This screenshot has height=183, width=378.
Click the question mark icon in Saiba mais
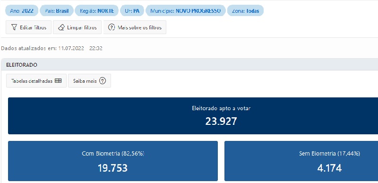tap(103, 81)
